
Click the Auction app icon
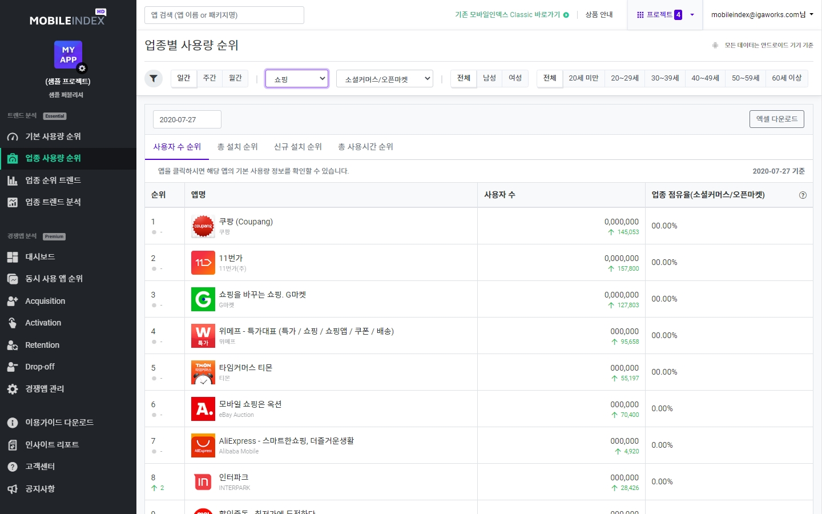203,409
